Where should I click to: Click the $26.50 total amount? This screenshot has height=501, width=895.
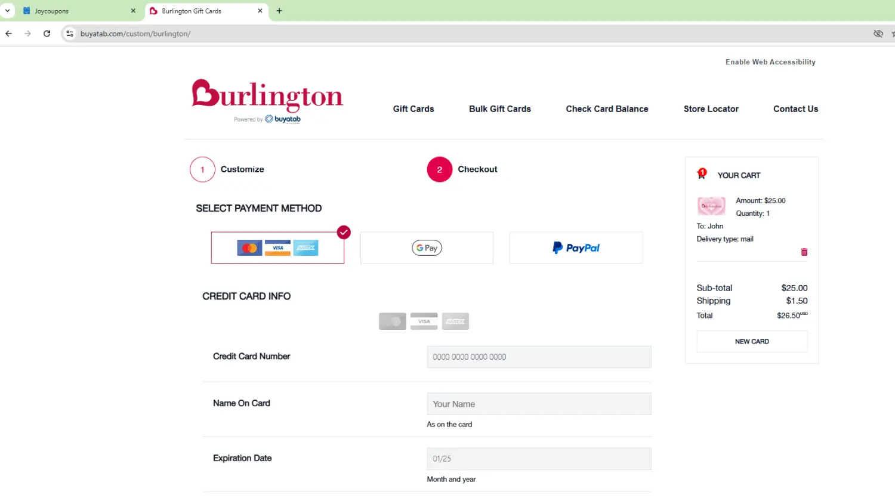(x=792, y=316)
